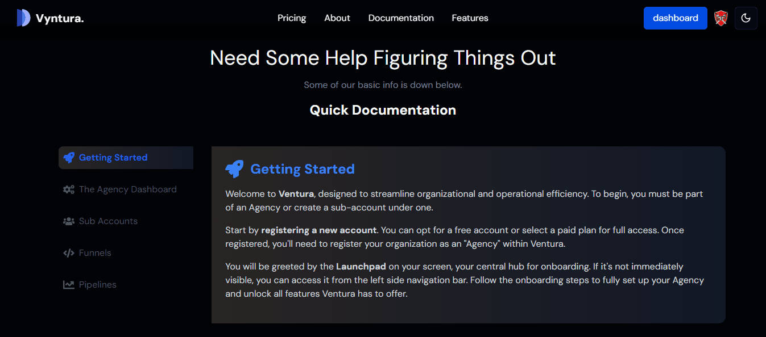The image size is (766, 337).
Task: Select the Pipelines tab label
Action: 98,285
